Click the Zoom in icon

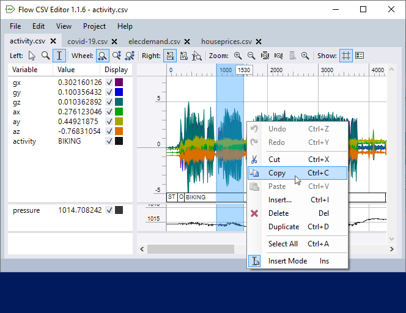[238, 56]
